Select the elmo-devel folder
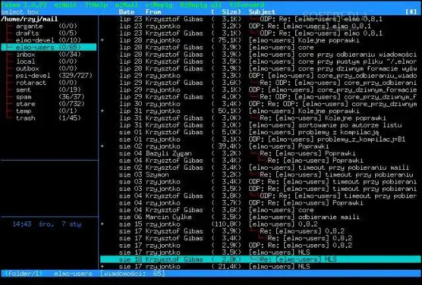The image size is (422, 285). point(48,40)
